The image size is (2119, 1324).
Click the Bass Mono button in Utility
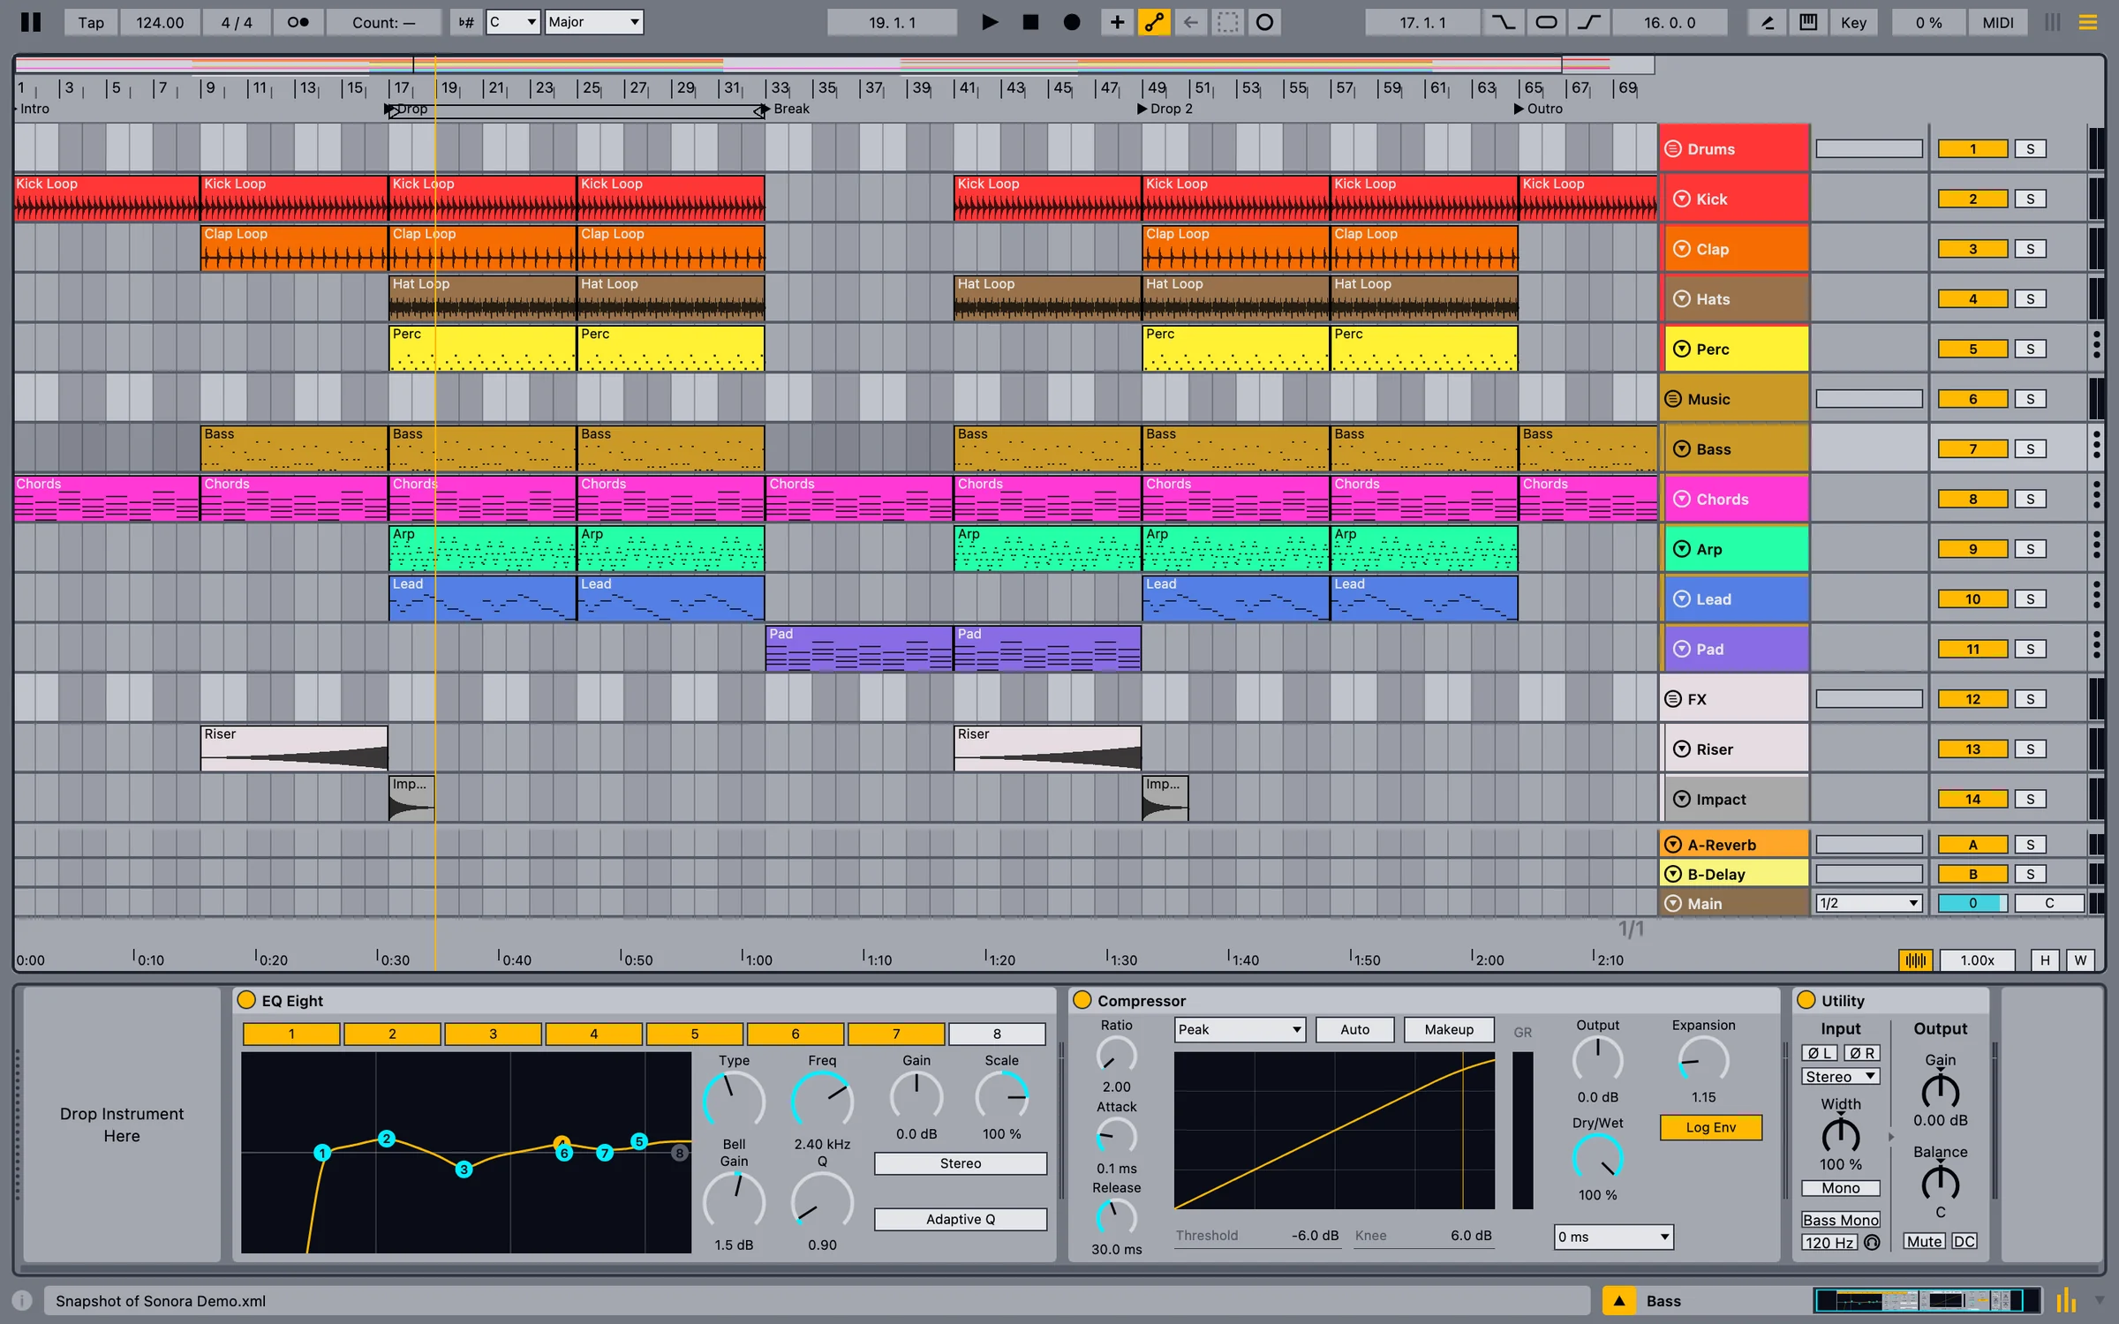1841,1220
